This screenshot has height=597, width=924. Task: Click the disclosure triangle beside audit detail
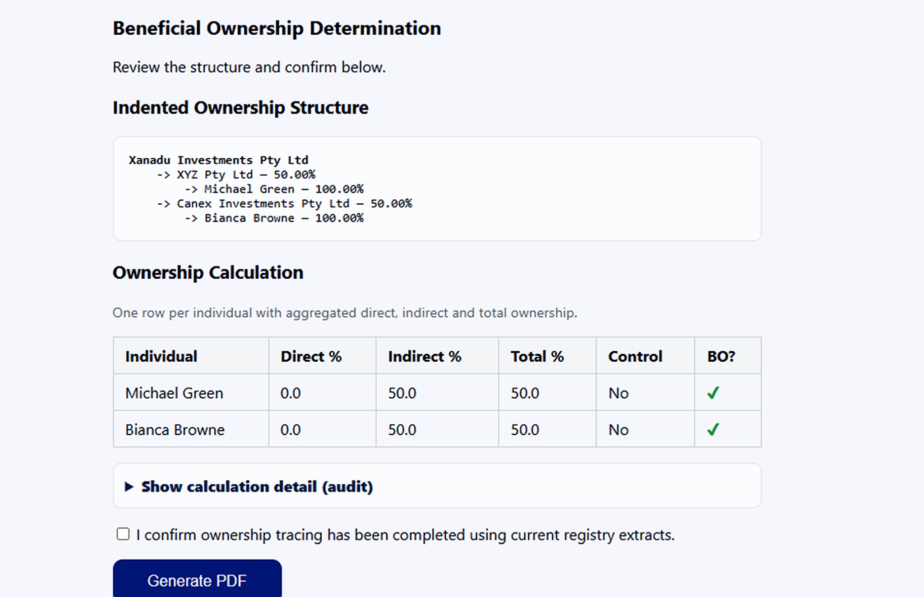129,487
